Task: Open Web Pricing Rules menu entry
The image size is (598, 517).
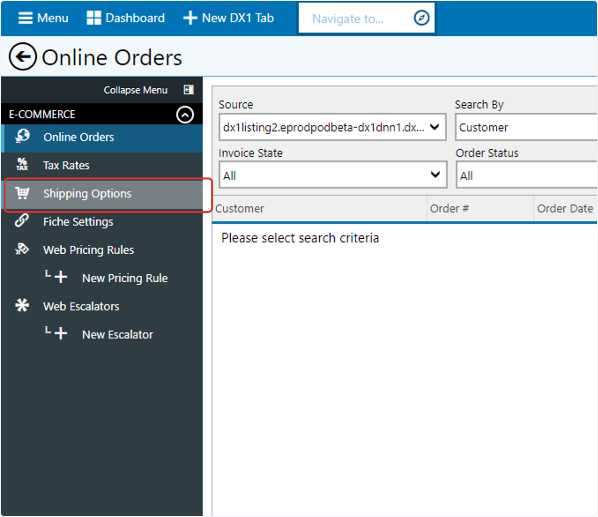Action: coord(102,250)
